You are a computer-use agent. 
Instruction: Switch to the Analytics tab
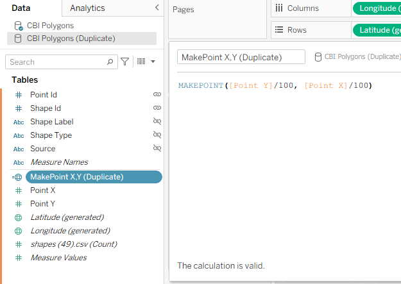coord(87,8)
